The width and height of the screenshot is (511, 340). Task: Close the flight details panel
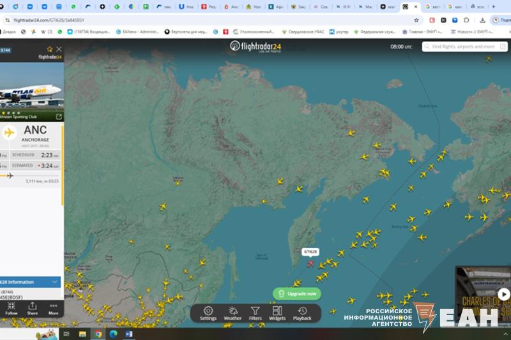tap(59, 49)
